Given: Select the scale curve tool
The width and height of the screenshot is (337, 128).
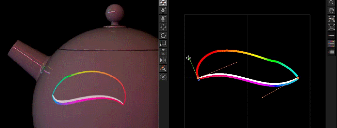Looking at the screenshot, I should [163, 44].
